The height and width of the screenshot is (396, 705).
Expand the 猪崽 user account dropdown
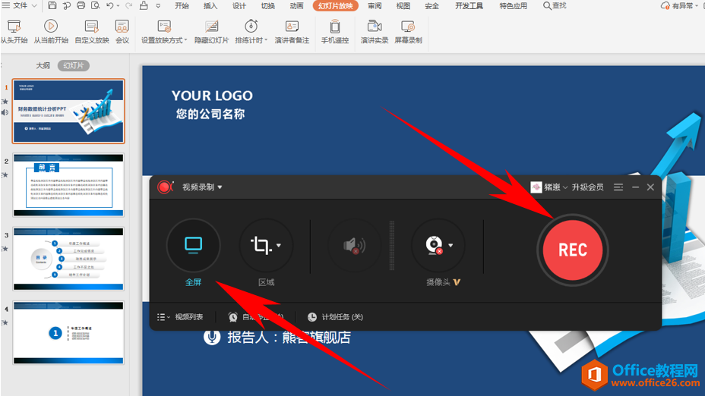[x=565, y=187]
